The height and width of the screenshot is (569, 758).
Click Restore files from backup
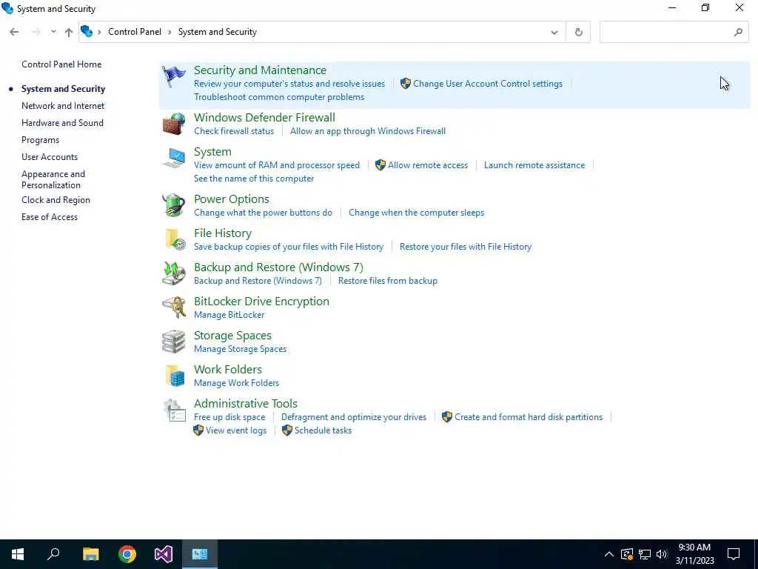[x=388, y=281]
